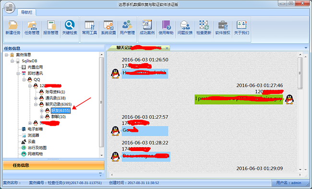Collapse the 即时通讯 node
Image resolution: width=312 pixels, height=189 pixels.
pyautogui.click(x=18, y=73)
